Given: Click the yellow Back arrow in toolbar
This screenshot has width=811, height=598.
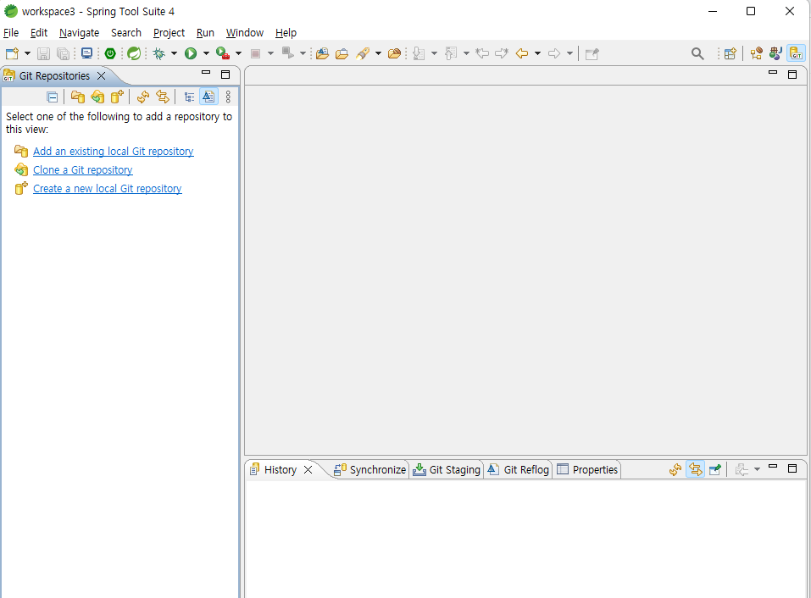Looking at the screenshot, I should [522, 53].
